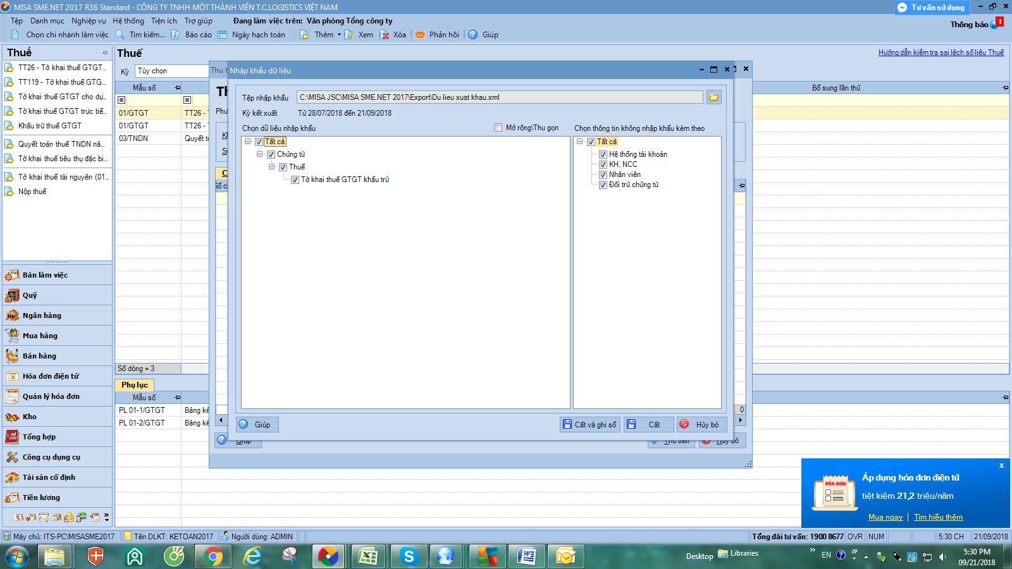Click Hủy bỏ in import dialog

pos(701,424)
